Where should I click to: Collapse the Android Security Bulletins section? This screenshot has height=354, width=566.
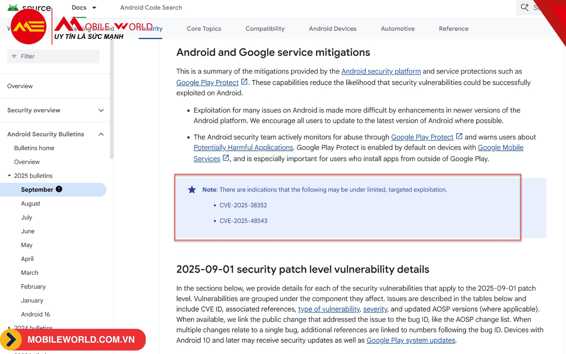tap(101, 134)
